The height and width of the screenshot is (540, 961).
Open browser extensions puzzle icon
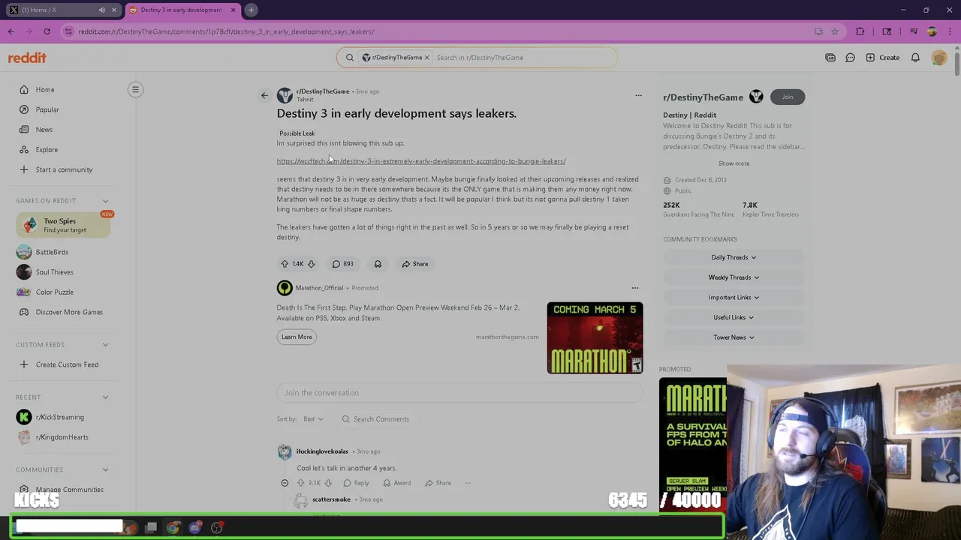coord(860,31)
